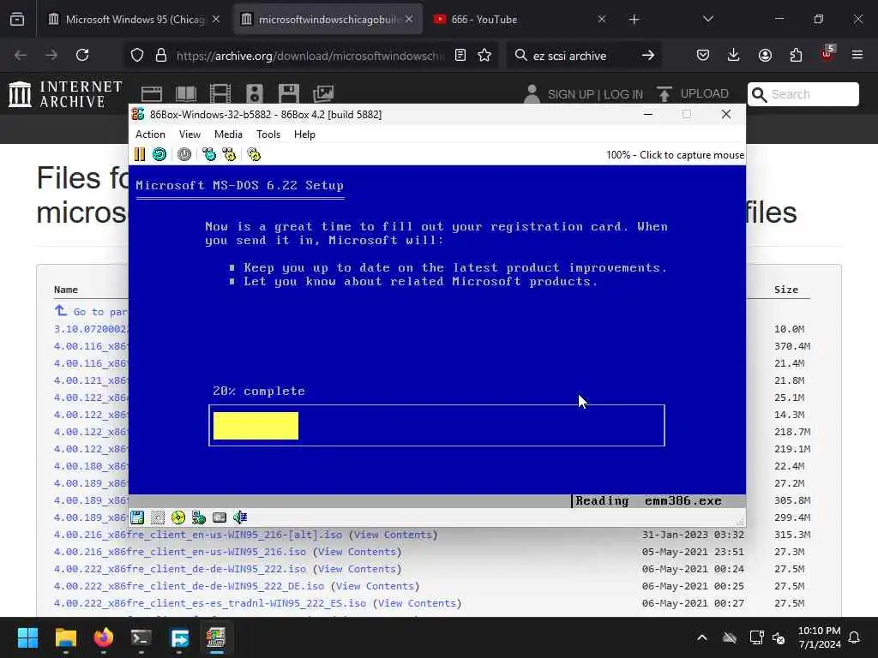Open Firefox View icon in tab bar

tap(17, 20)
